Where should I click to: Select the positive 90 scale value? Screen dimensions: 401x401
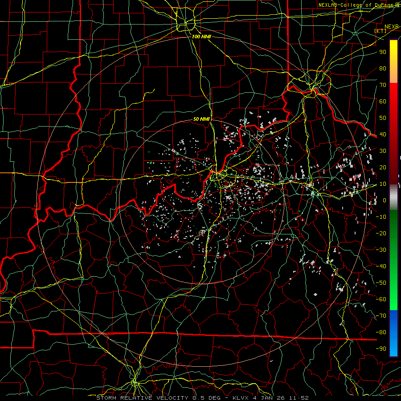pyautogui.click(x=383, y=52)
